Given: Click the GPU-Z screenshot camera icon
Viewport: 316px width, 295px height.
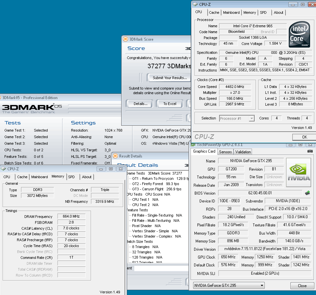Looking at the screenshot, I should [x=310, y=151].
